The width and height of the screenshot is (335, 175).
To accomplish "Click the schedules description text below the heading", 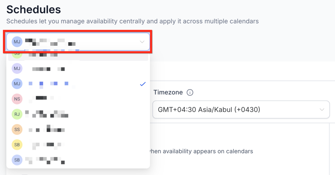I will click(x=132, y=21).
